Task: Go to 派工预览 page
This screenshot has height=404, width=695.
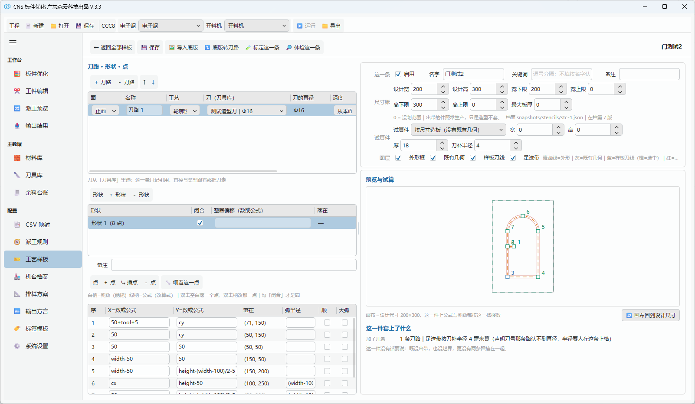Action: tap(43, 108)
